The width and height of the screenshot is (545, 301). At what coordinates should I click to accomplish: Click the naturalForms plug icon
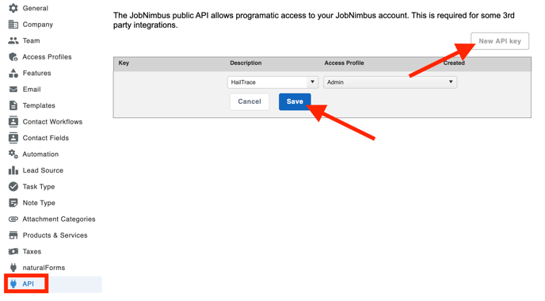pos(13,267)
